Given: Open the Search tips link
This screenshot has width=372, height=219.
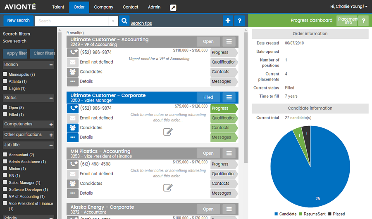Looking at the screenshot, I should click(141, 23).
